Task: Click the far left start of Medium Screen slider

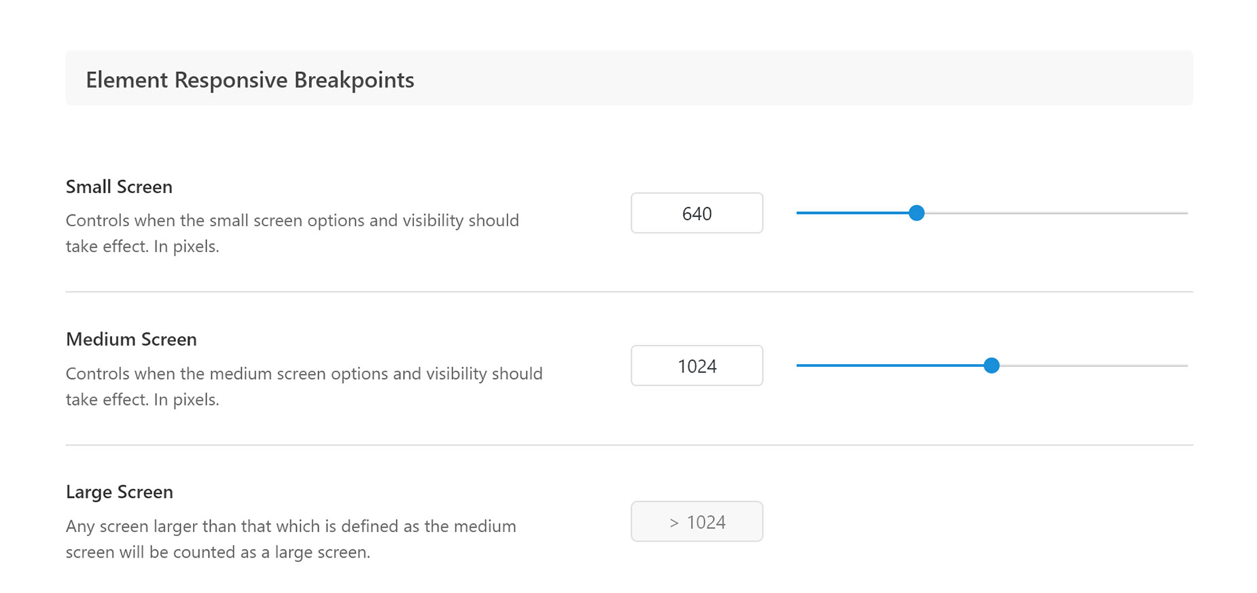Action: point(799,366)
